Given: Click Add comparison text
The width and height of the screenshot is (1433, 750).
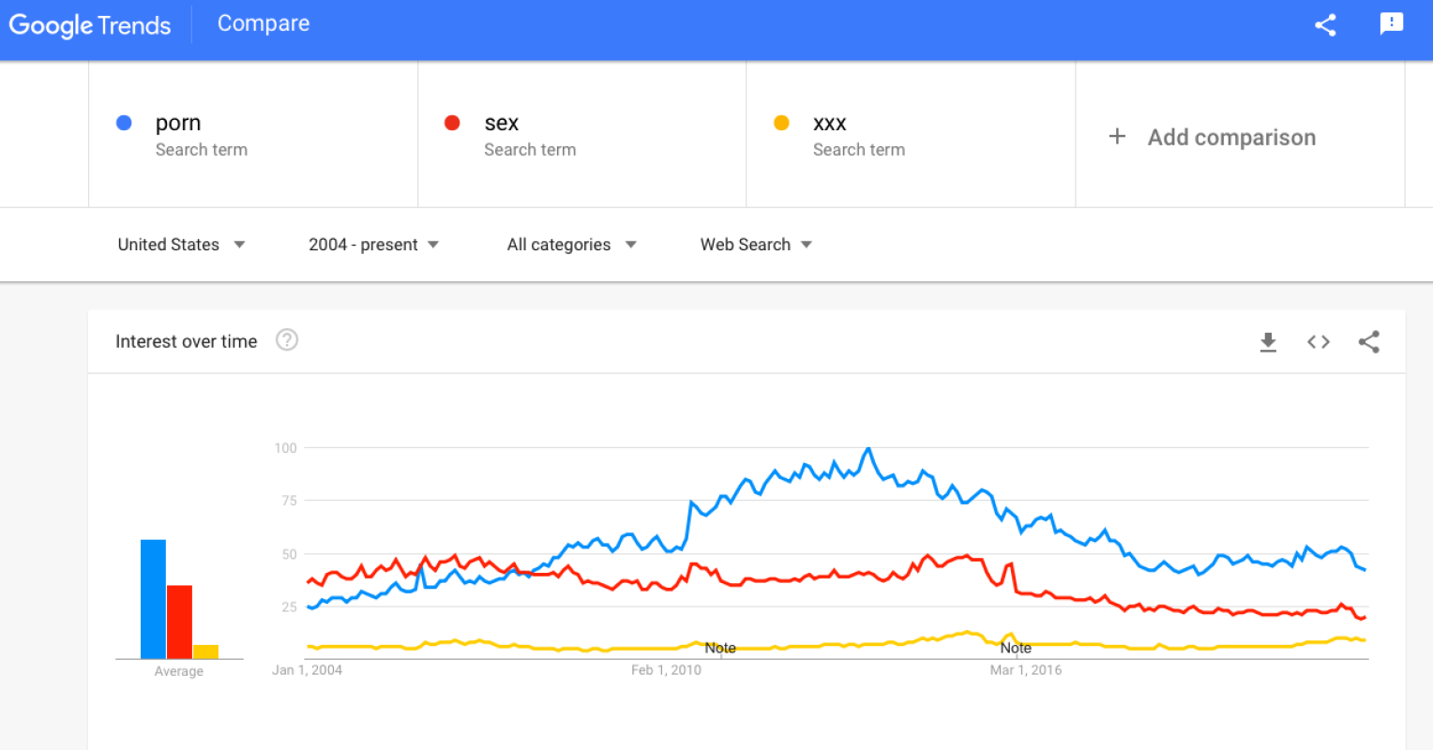Looking at the screenshot, I should tap(1231, 138).
